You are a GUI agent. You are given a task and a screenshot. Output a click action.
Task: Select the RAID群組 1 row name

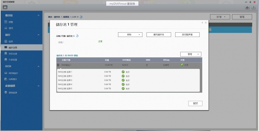(x=66, y=65)
